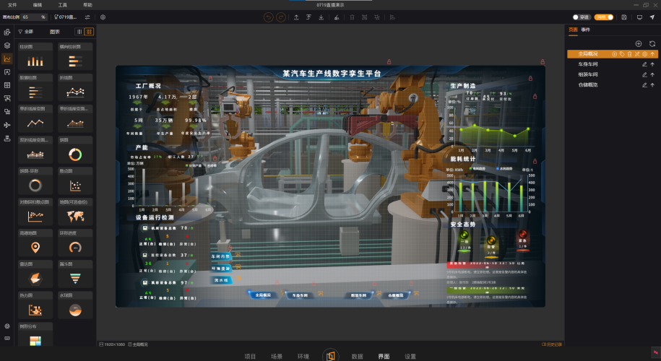
Task: Undo the last action
Action: (x=268, y=17)
